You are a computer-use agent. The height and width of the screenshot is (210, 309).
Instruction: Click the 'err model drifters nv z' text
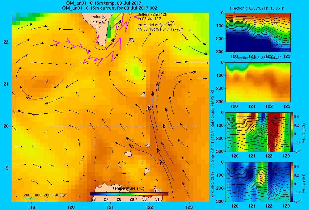[x=156, y=25]
